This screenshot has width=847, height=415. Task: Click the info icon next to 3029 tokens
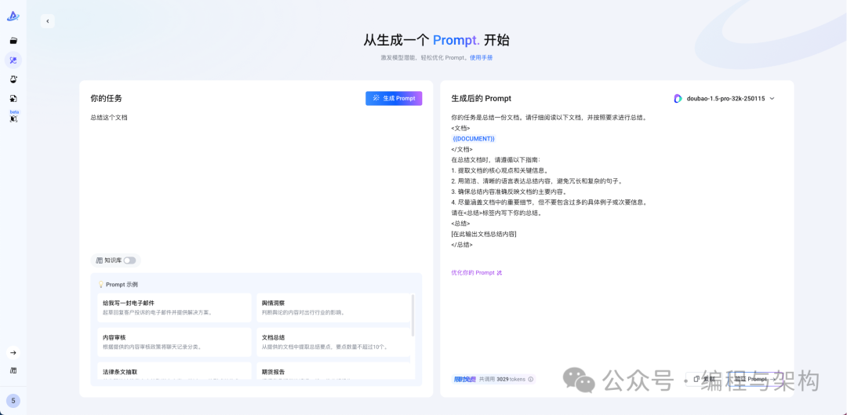pyautogui.click(x=530, y=380)
